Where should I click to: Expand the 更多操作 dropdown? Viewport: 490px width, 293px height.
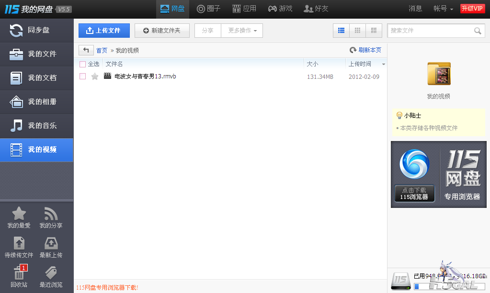[x=242, y=31]
